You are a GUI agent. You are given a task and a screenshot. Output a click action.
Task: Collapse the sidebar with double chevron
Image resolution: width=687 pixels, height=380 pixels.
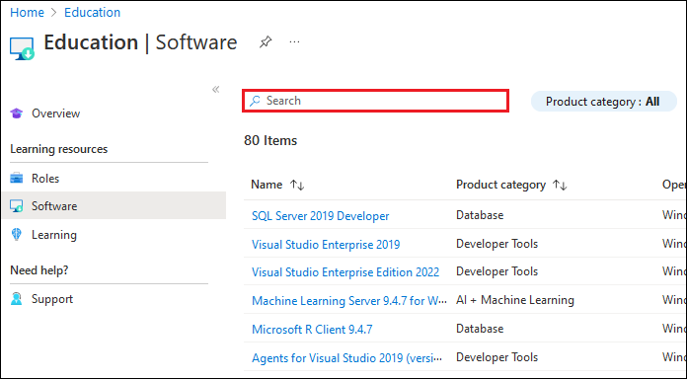point(215,90)
